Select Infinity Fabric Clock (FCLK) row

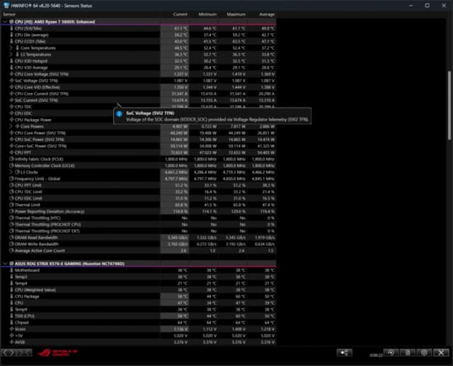pos(139,159)
